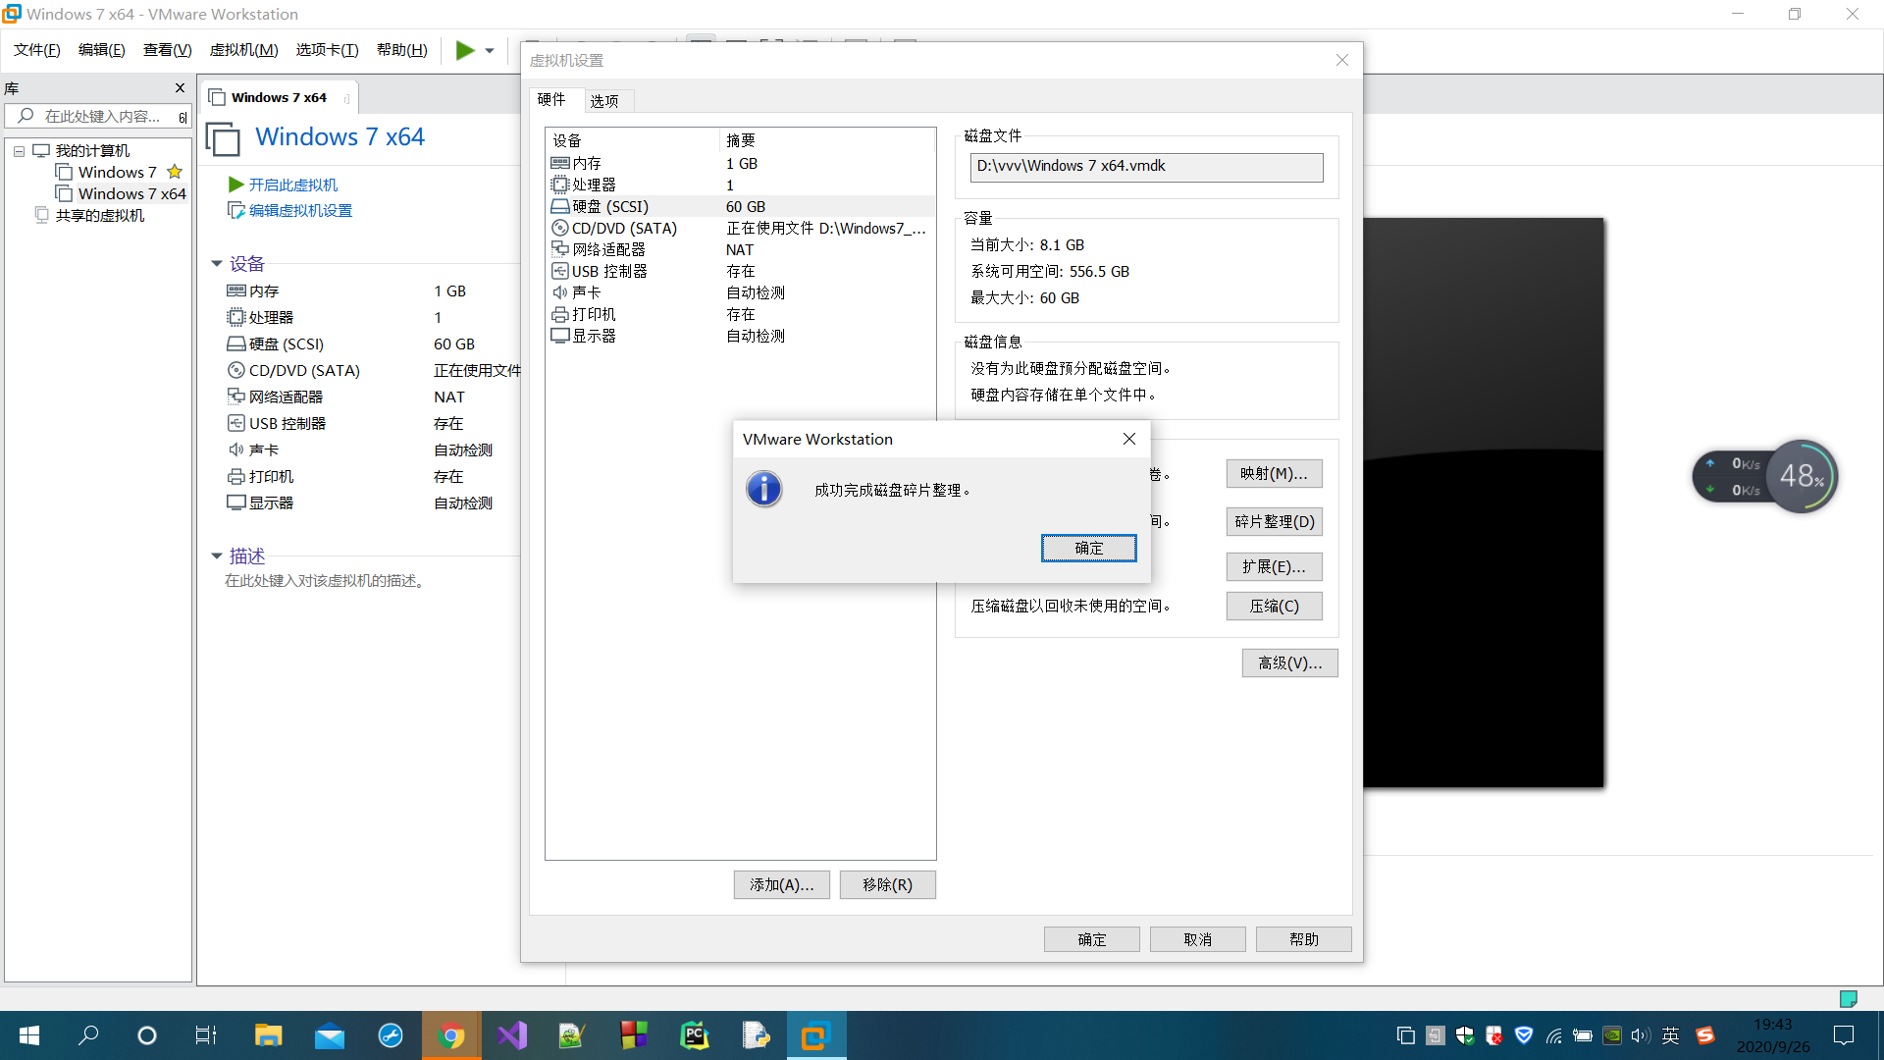Select the 硬盘 (SCSI) device icon
The image size is (1884, 1060).
pos(560,206)
